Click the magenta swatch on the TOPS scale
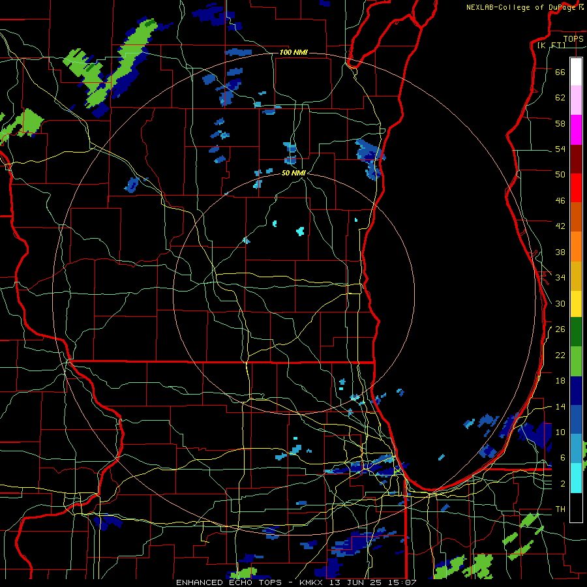 (x=576, y=130)
